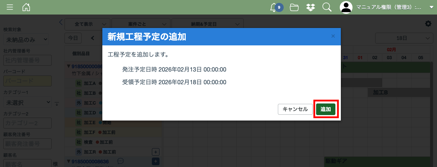The image size is (437, 167).
Task: Open search with the magnifier icon
Action: (x=327, y=7)
